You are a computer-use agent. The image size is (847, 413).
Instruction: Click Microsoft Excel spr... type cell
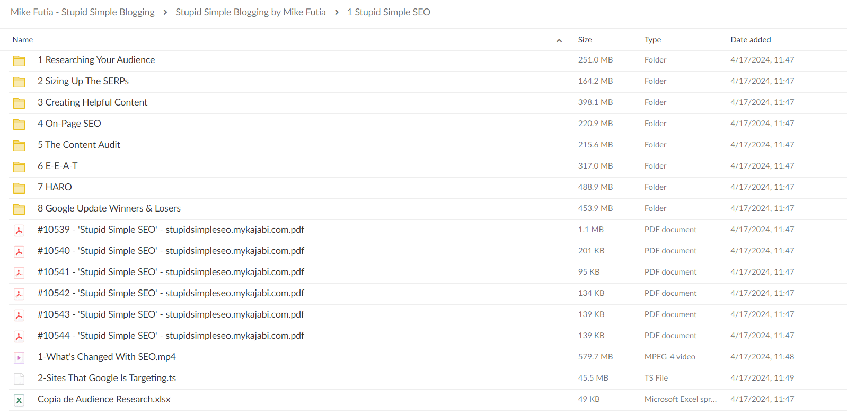tap(681, 399)
